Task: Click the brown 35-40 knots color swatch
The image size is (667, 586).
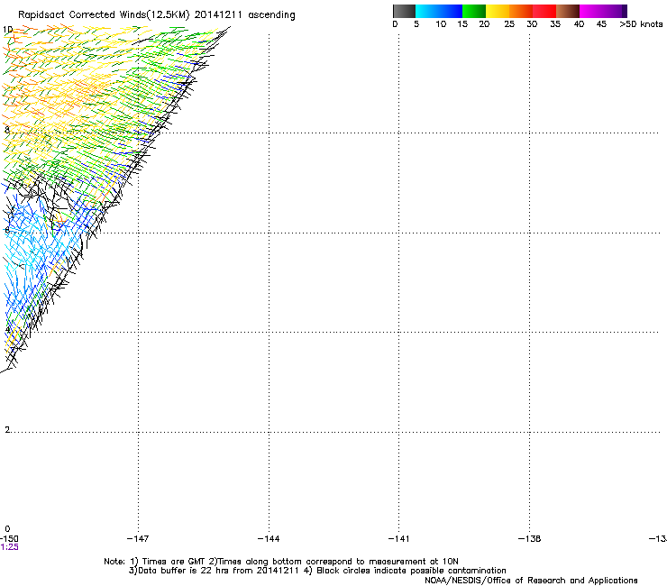Action: point(568,11)
